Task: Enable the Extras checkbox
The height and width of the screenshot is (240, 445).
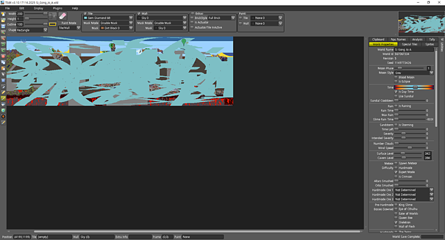Action: 192,13
